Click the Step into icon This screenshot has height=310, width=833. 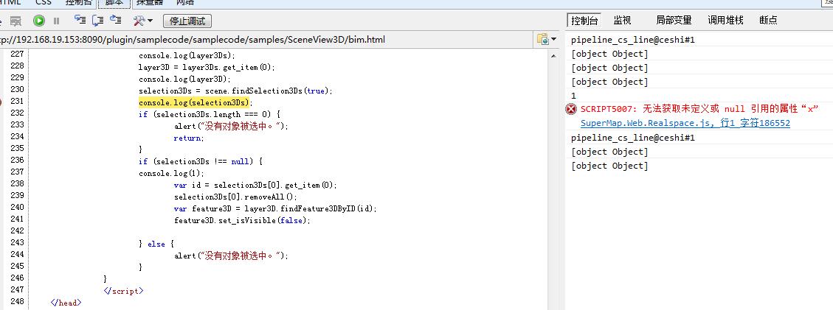(x=80, y=20)
